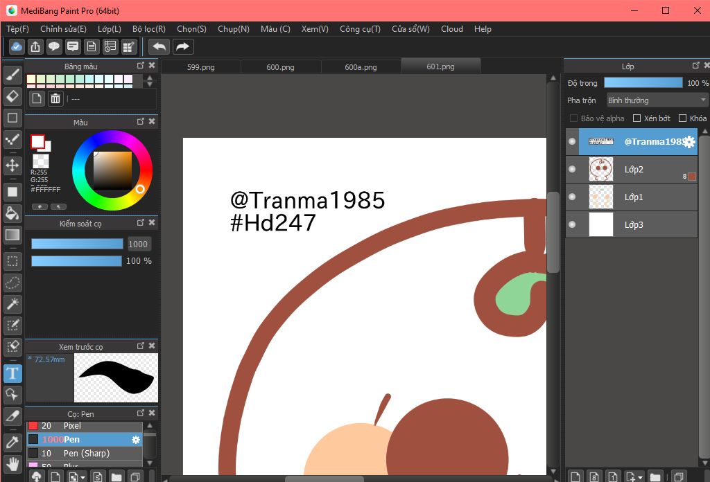The height and width of the screenshot is (482, 710).
Task: Select the Text tool
Action: pos(12,373)
